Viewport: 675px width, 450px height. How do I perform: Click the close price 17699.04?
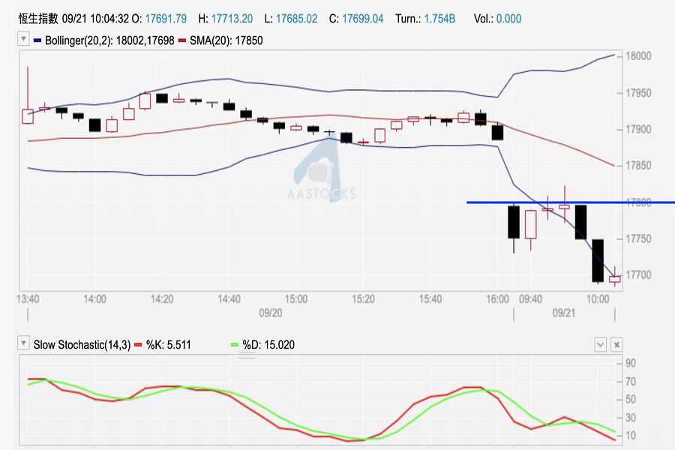363,19
